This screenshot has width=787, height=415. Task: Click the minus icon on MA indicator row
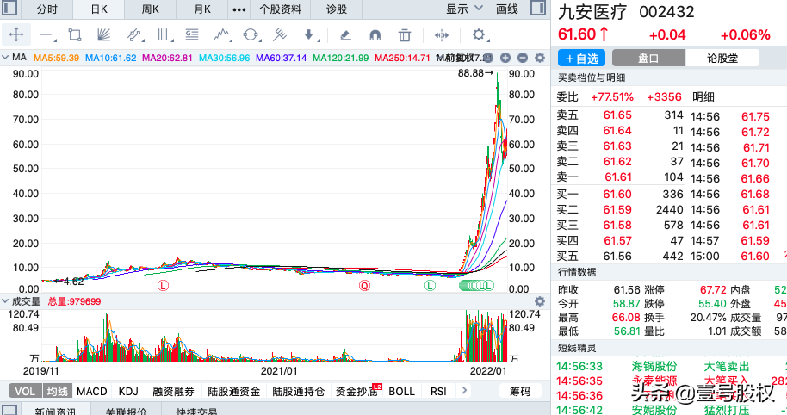(x=523, y=58)
